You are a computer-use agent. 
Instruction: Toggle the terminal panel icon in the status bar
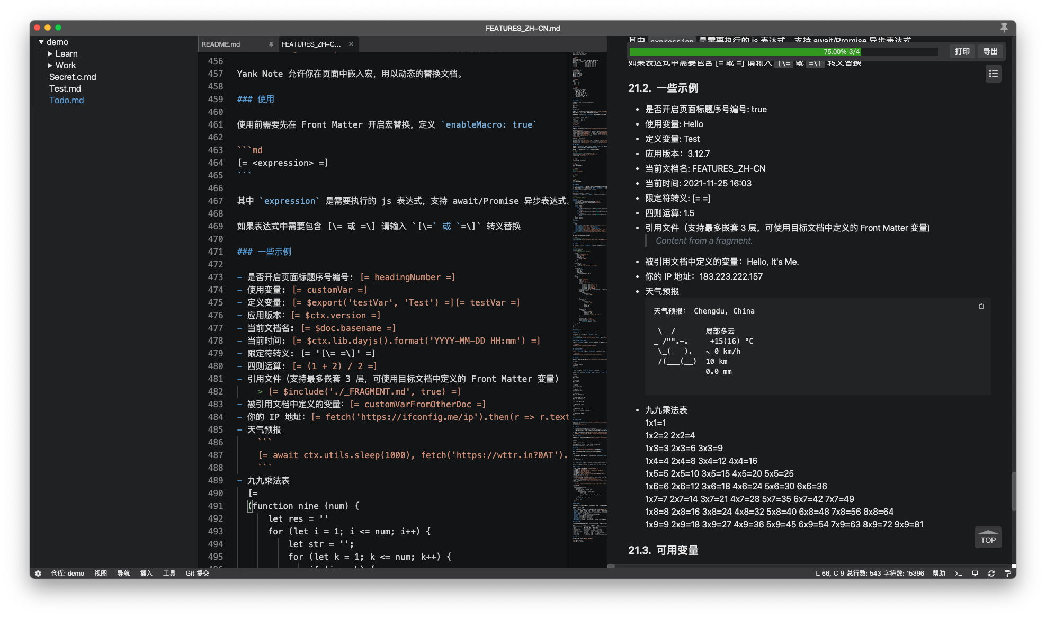pos(958,573)
